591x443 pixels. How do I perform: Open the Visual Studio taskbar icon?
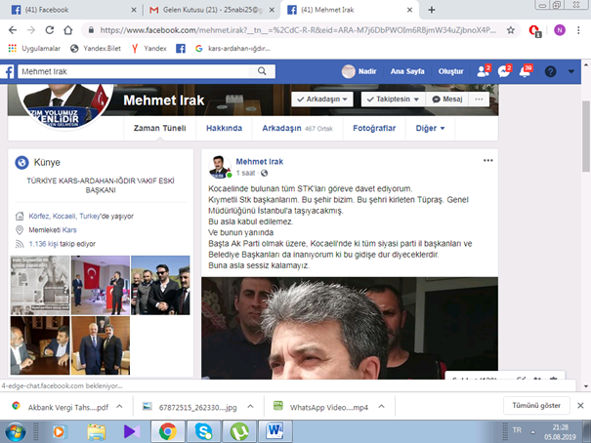click(132, 431)
